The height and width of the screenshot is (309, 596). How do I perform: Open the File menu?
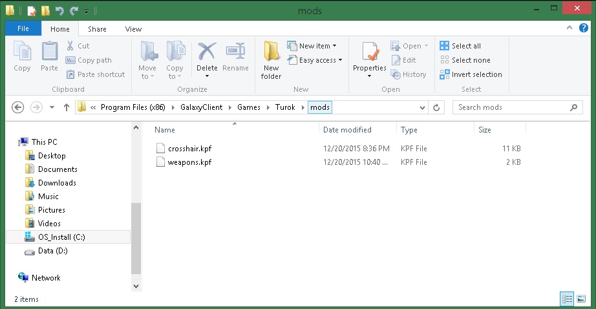click(23, 29)
